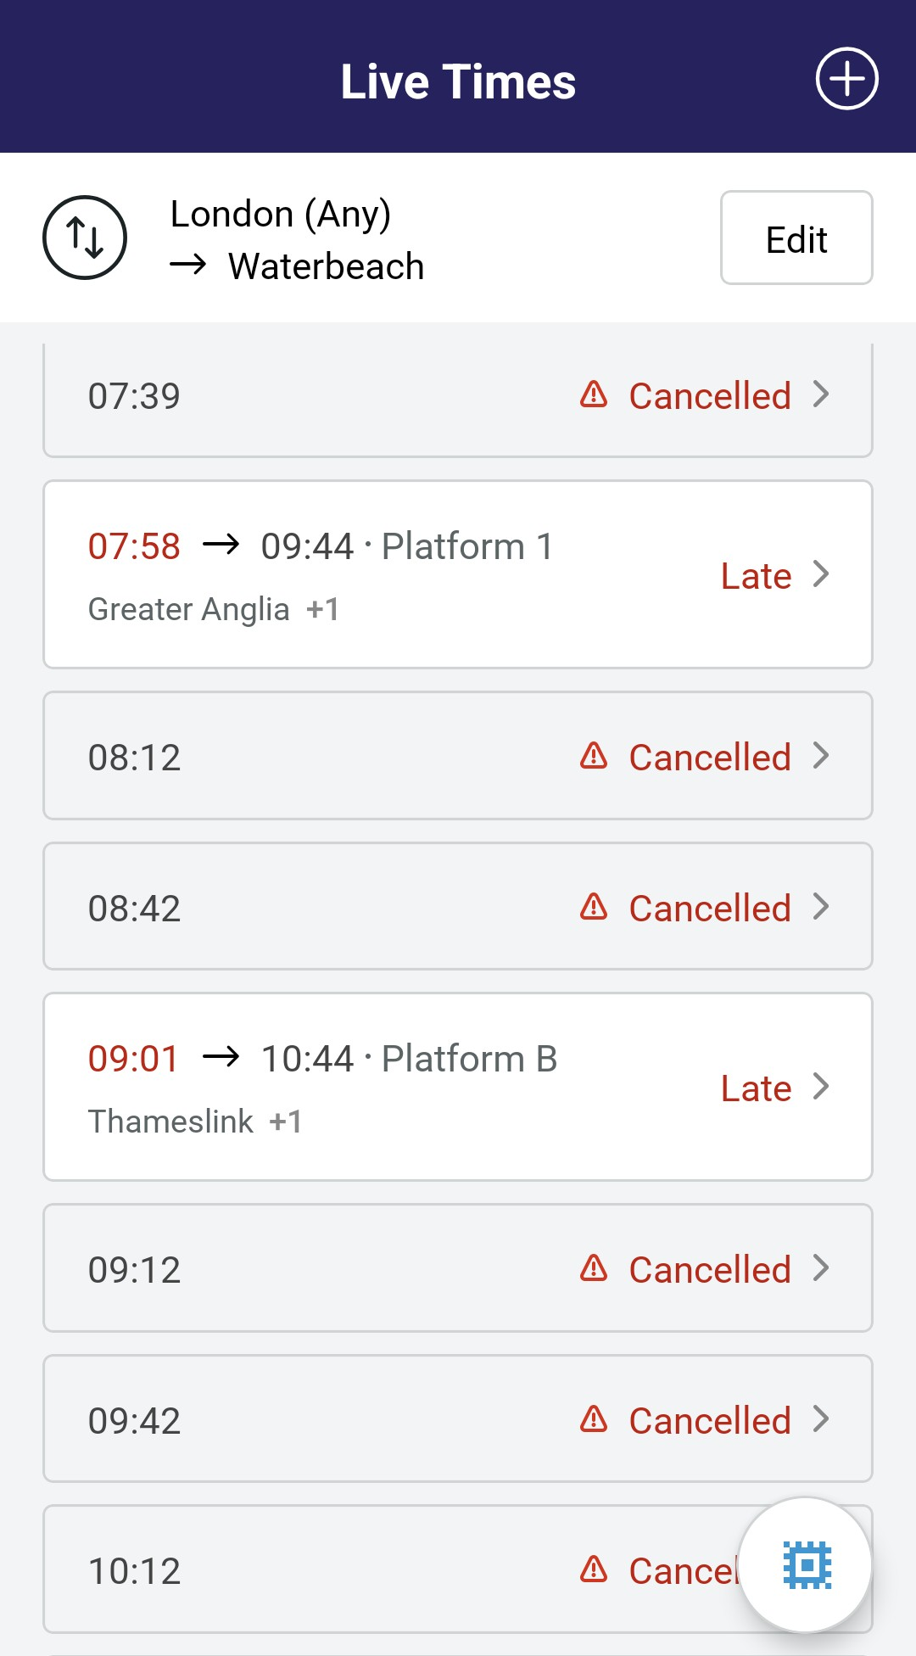Tap warning icon on 07:39 train
The width and height of the screenshot is (916, 1656).
click(x=594, y=394)
